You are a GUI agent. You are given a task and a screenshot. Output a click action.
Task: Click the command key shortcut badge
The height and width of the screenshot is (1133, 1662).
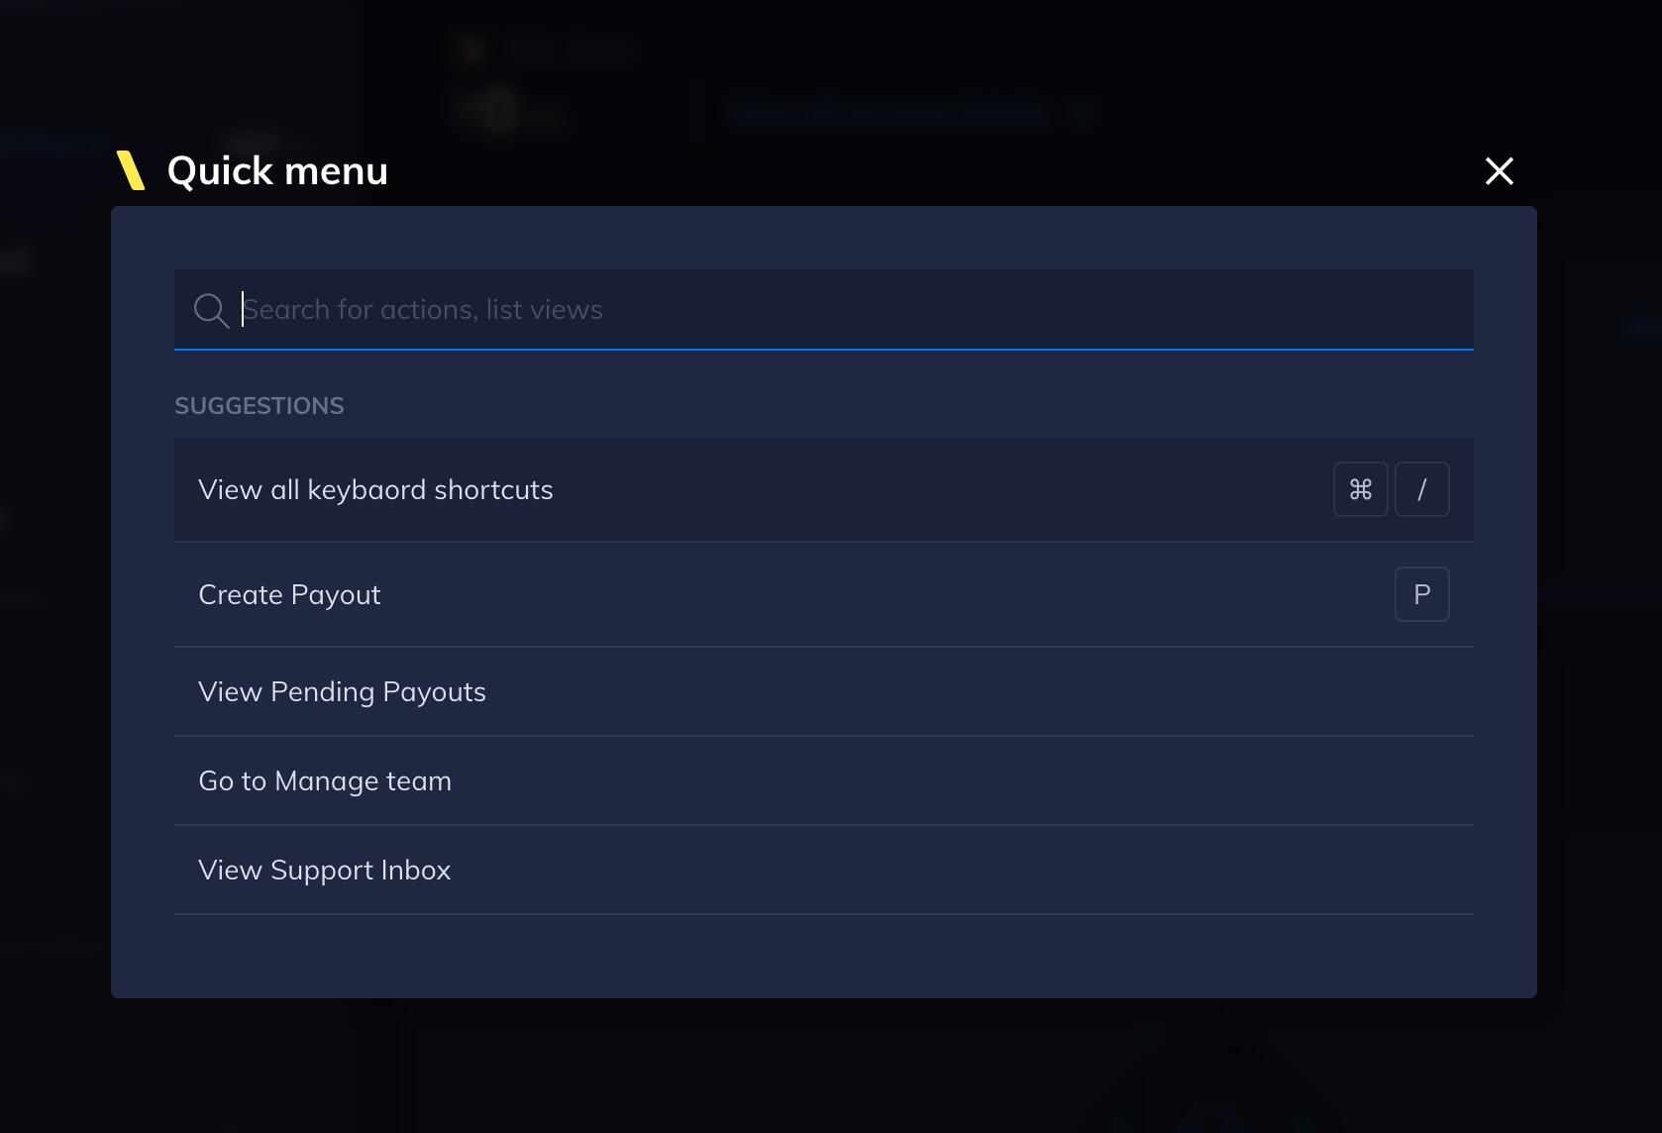tap(1361, 489)
